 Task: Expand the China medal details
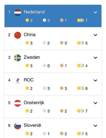tap(95, 35)
